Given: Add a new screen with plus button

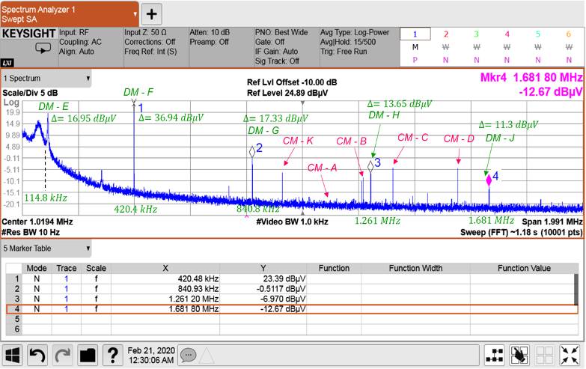Looking at the screenshot, I should point(151,13).
